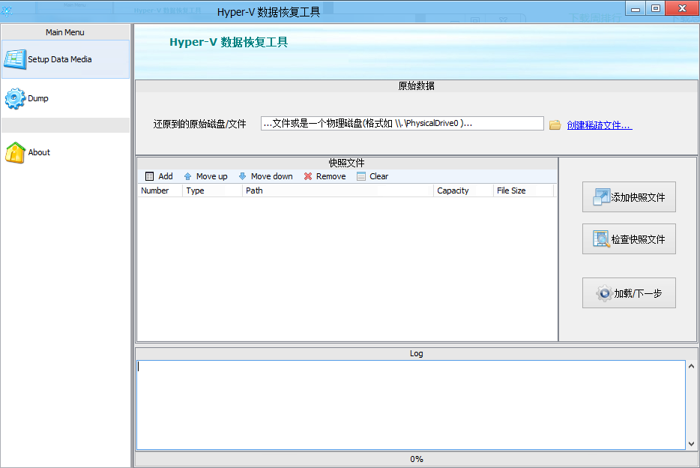Click the red Remove cross icon

(x=308, y=176)
